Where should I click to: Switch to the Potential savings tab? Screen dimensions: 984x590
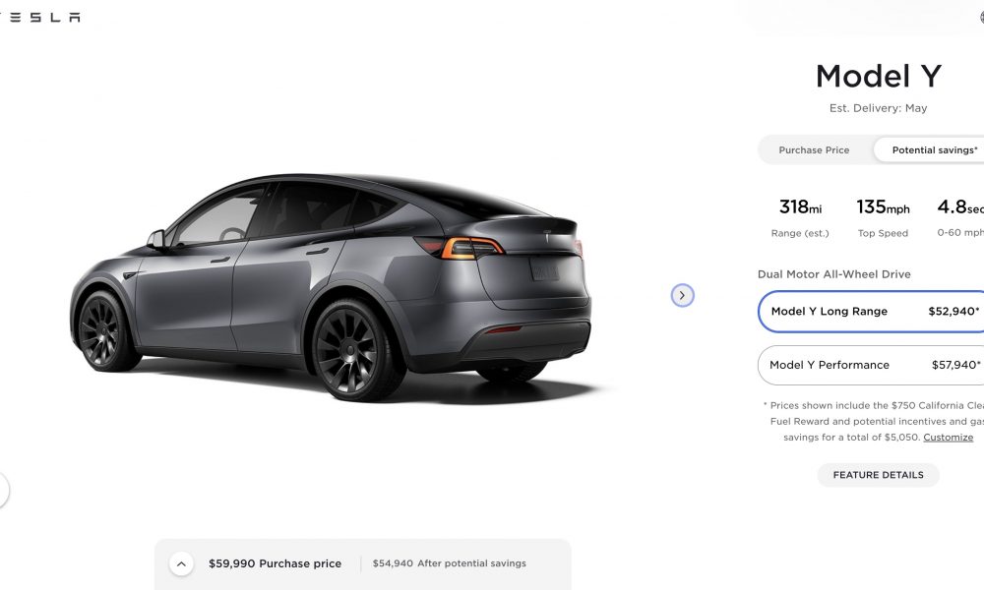(930, 150)
